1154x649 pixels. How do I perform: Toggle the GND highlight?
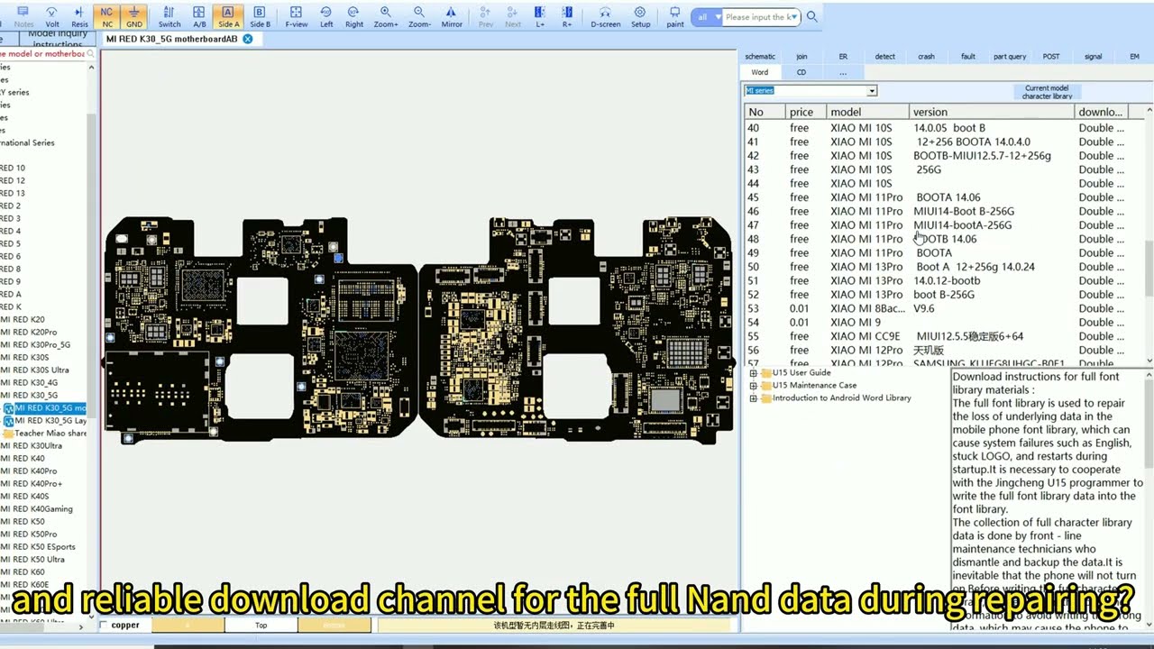134,16
